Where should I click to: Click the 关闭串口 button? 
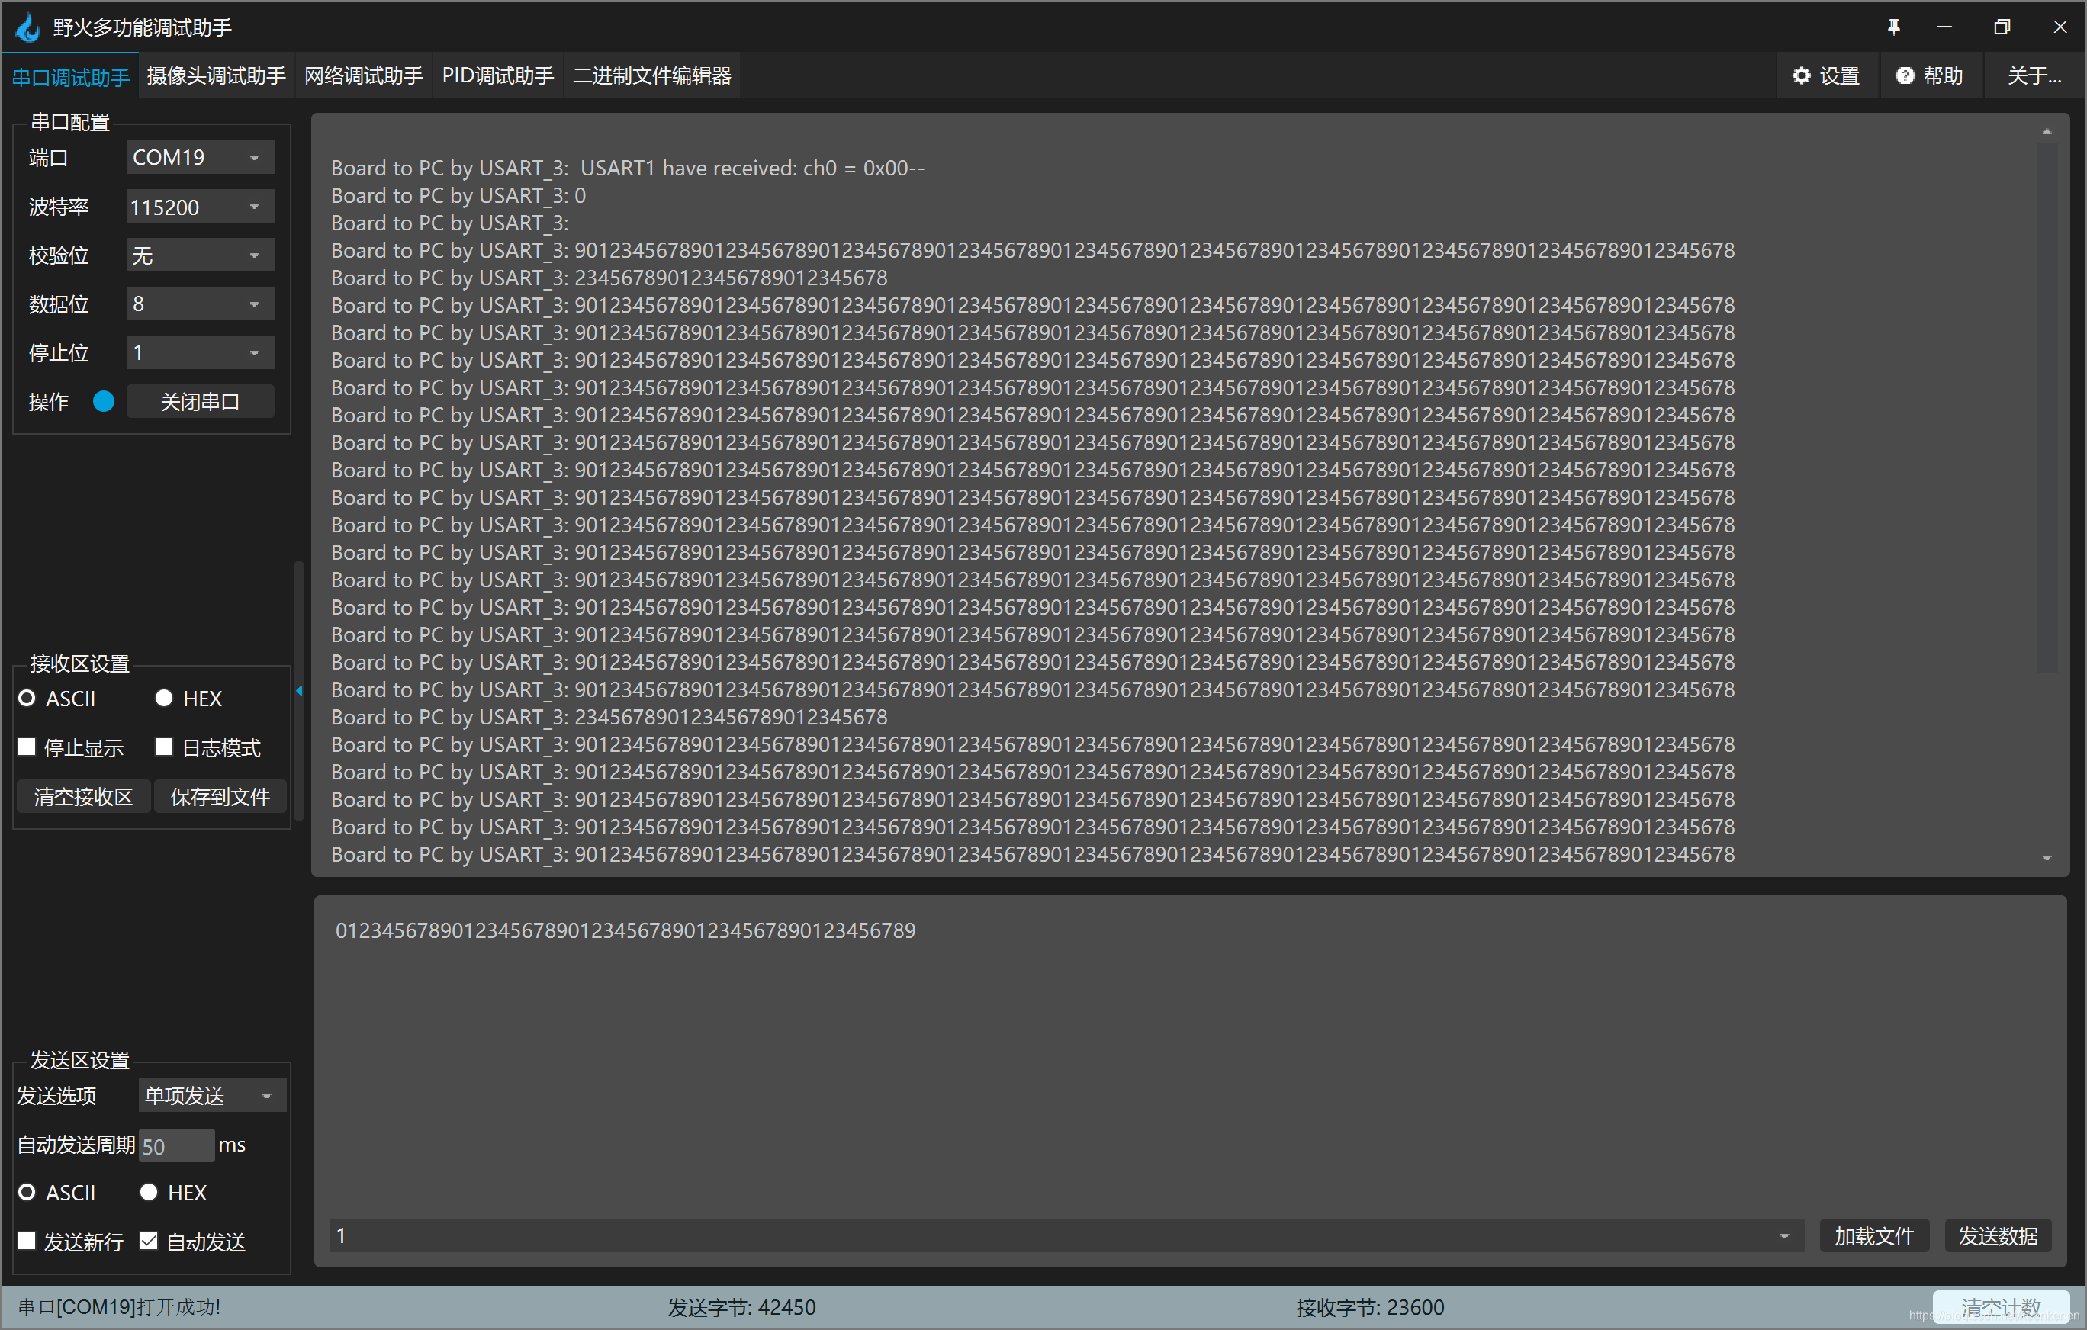pos(200,402)
